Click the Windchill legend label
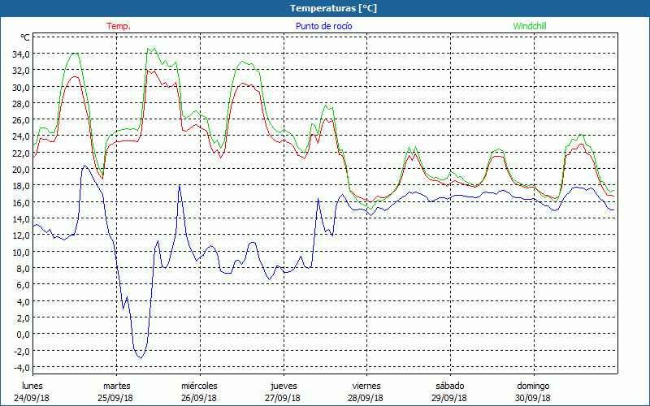The image size is (650, 406). point(530,26)
